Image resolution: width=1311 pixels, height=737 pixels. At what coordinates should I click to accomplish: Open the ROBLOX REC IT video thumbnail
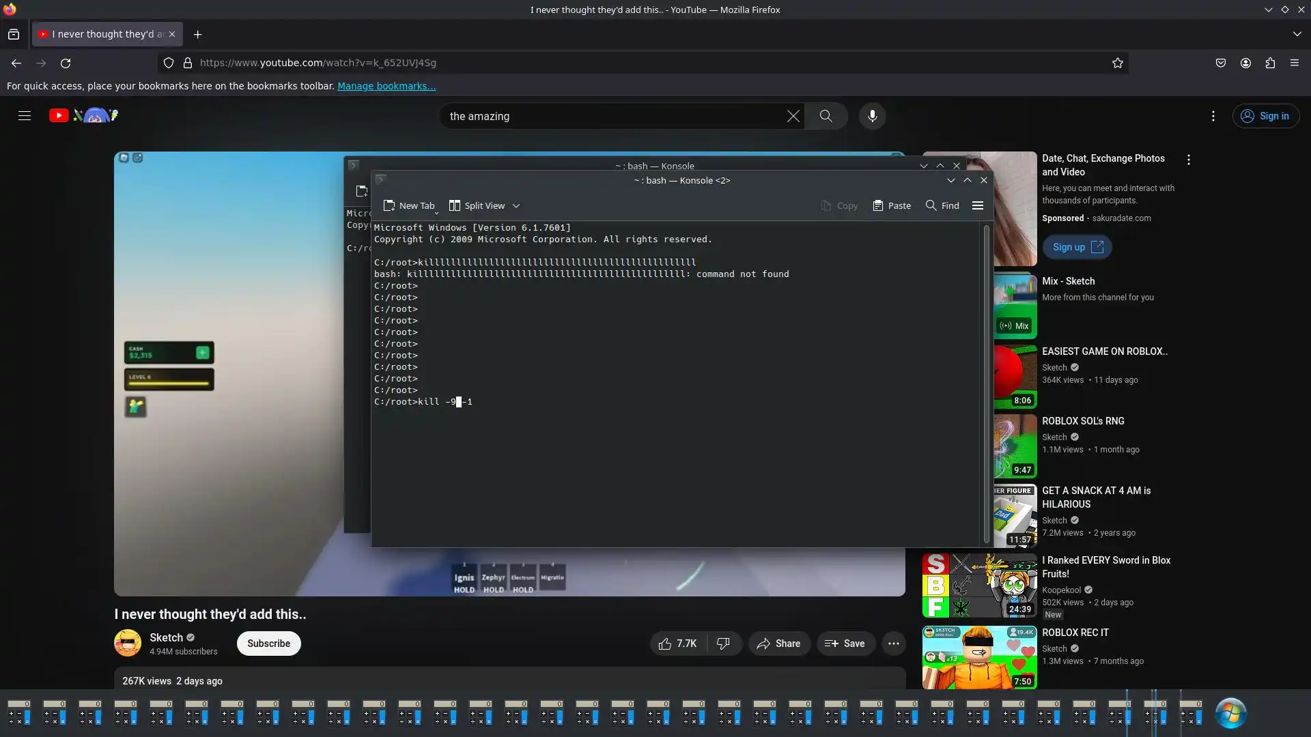(979, 657)
